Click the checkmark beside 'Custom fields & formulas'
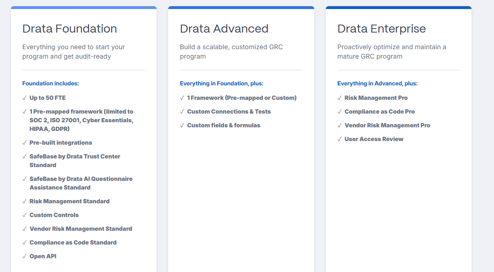This screenshot has height=272, width=494. pyautogui.click(x=182, y=125)
